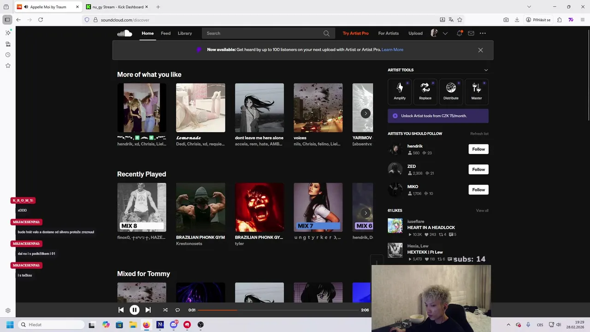Image resolution: width=590 pixels, height=332 pixels.
Task: Click the translate page icon in address bar
Action: pos(451,20)
